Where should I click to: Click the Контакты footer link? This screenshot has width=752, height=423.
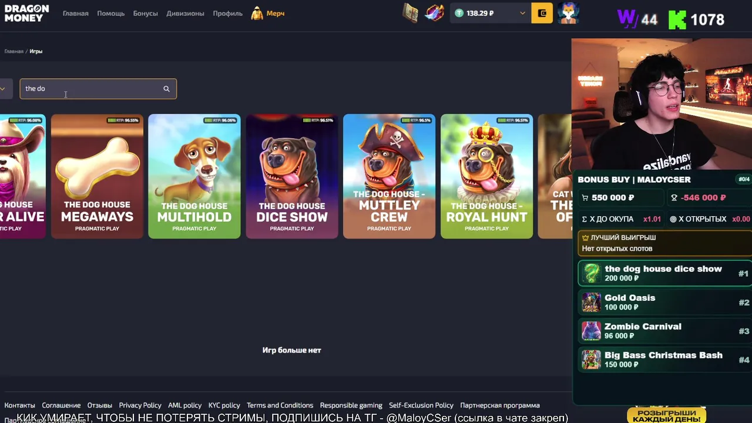click(20, 405)
